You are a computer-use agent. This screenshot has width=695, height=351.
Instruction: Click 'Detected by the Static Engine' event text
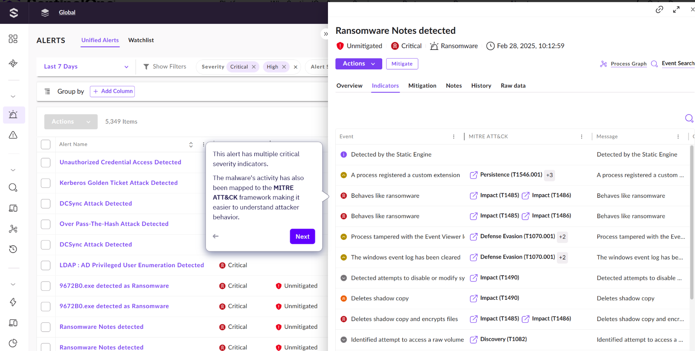pos(391,154)
